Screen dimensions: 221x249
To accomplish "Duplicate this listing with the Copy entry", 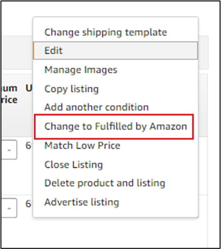I will [71, 89].
